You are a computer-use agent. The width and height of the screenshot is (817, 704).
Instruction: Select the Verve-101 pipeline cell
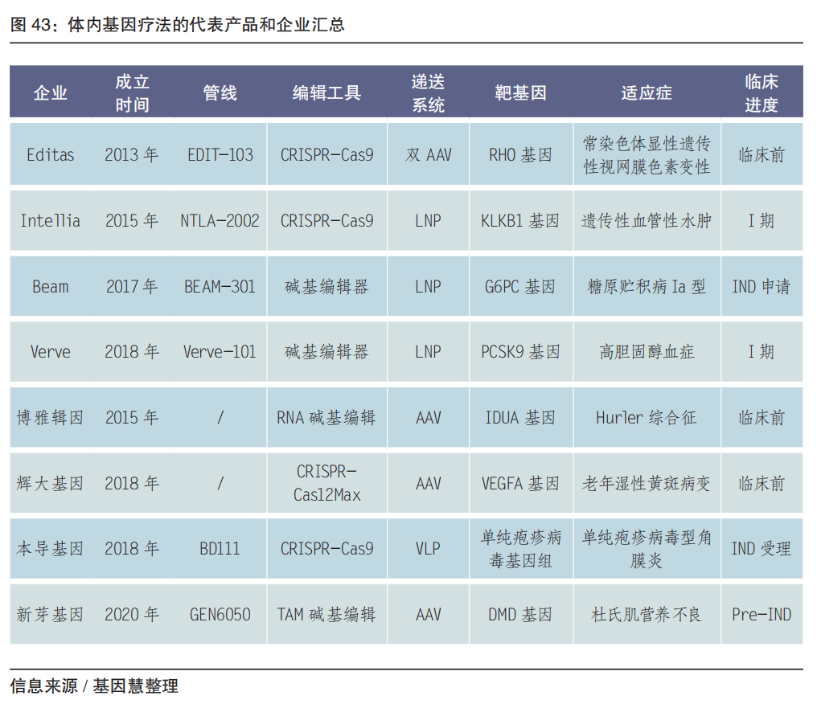coord(220,352)
